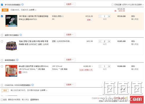Image resolution: width=145 pixels, height=104 pixels.
Task: Check the COASTAL VISION store checkbox
Action: pos(2,85)
